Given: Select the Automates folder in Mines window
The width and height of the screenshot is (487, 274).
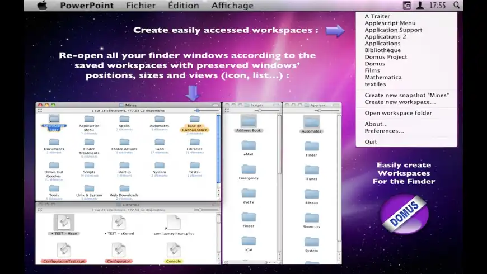Looking at the screenshot, I should tap(160, 122).
